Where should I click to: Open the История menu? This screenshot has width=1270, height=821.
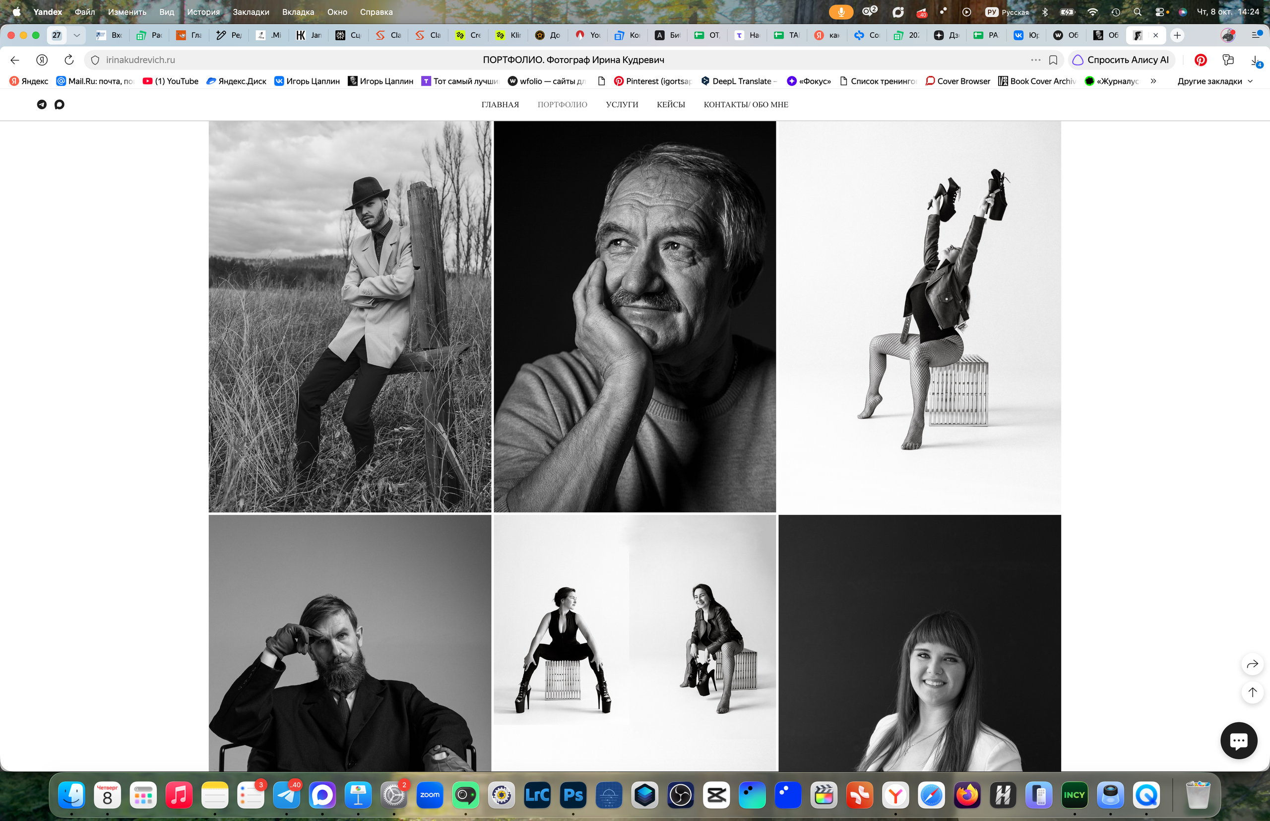click(x=203, y=12)
